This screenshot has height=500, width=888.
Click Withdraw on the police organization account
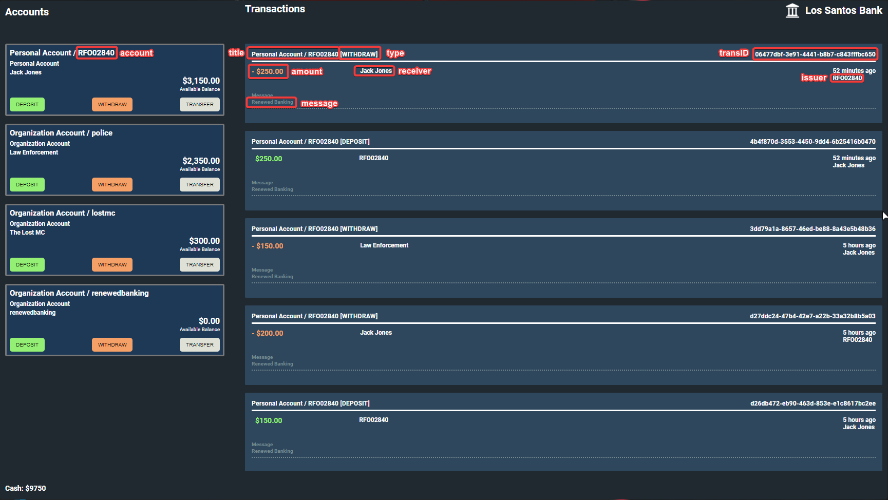tap(112, 184)
